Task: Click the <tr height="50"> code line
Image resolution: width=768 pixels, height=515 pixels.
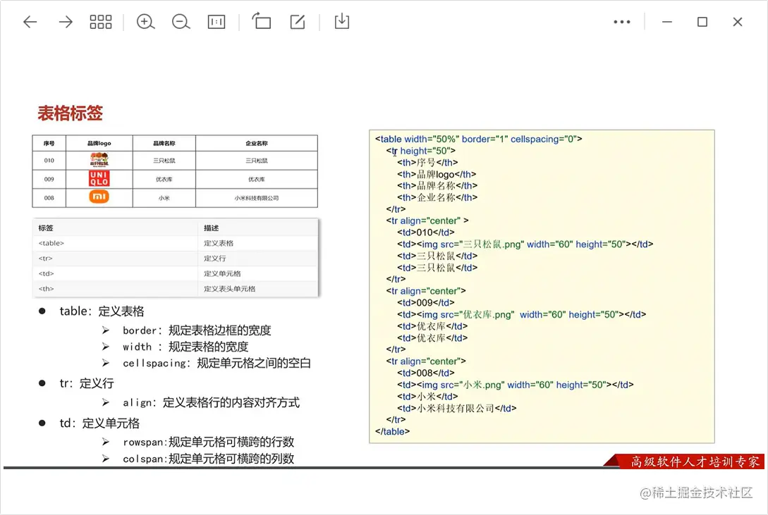Action: [421, 151]
